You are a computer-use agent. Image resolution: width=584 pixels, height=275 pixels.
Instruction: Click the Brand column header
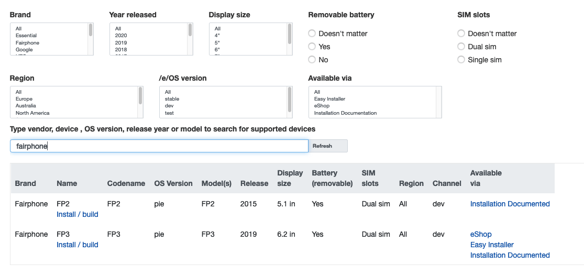25,183
